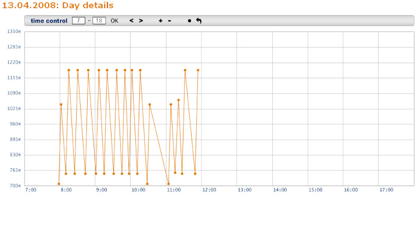Click the next time range arrow
The image size is (418, 225).
click(140, 20)
